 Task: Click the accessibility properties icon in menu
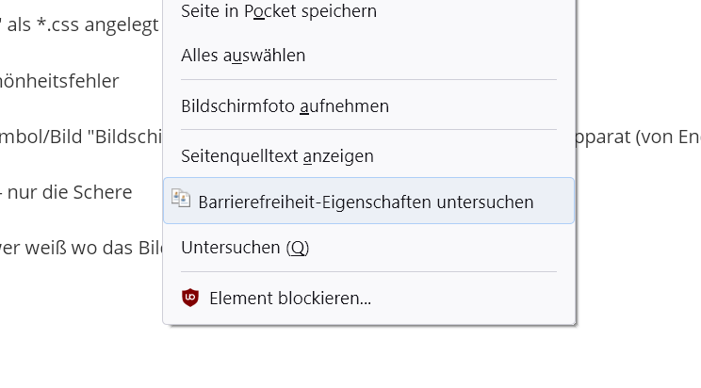pos(180,198)
